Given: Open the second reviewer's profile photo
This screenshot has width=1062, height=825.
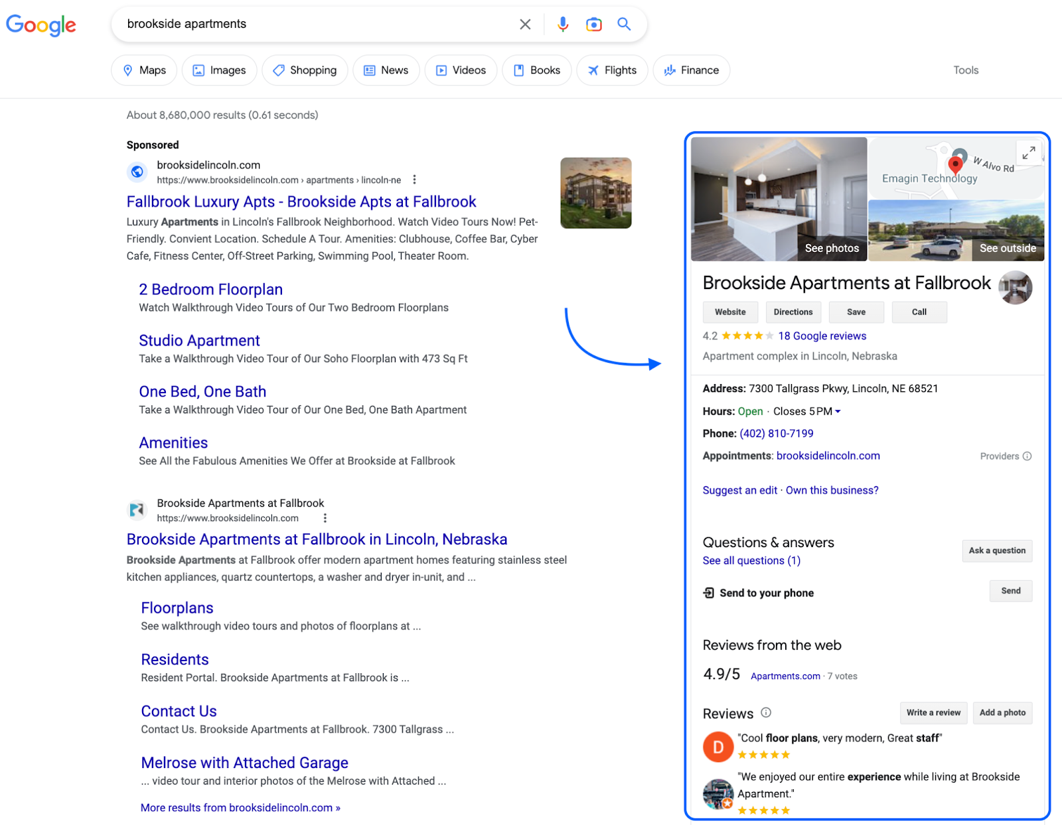Looking at the screenshot, I should click(x=718, y=794).
